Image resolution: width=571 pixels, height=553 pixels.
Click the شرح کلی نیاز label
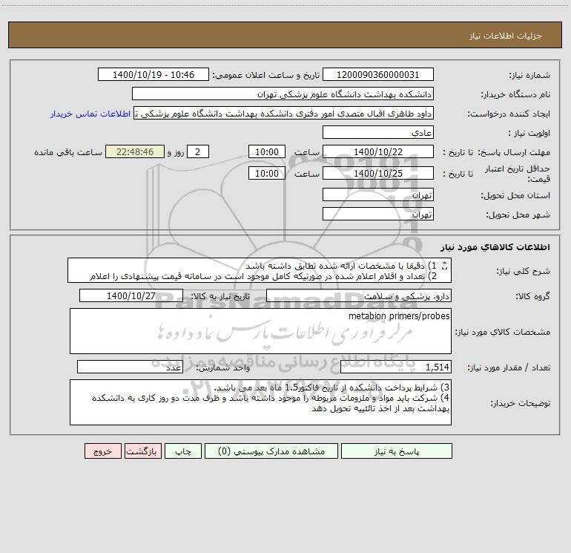524,271
